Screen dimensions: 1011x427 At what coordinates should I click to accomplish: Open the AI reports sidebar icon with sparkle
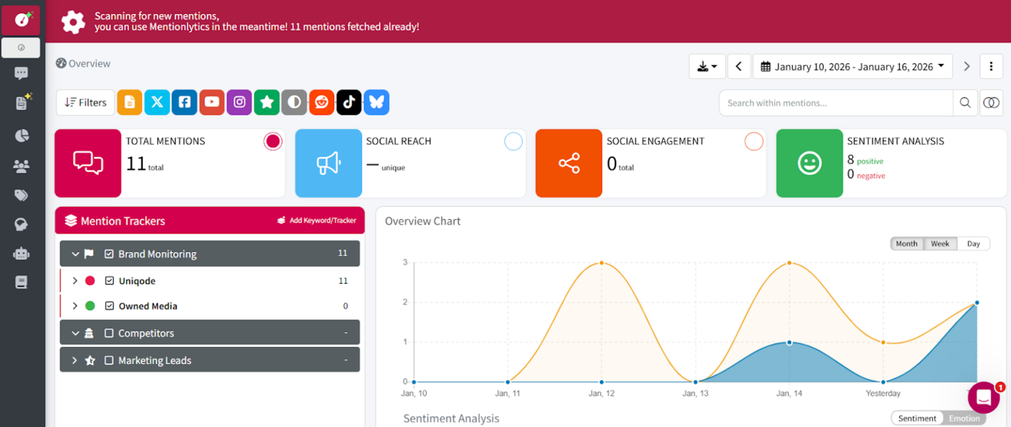[22, 102]
